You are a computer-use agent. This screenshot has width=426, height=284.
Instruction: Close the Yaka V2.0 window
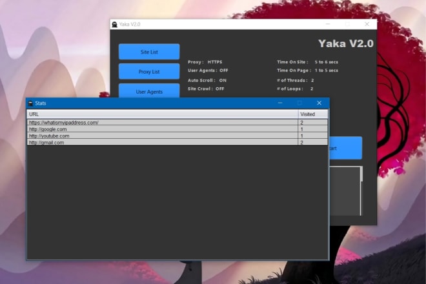[367, 24]
